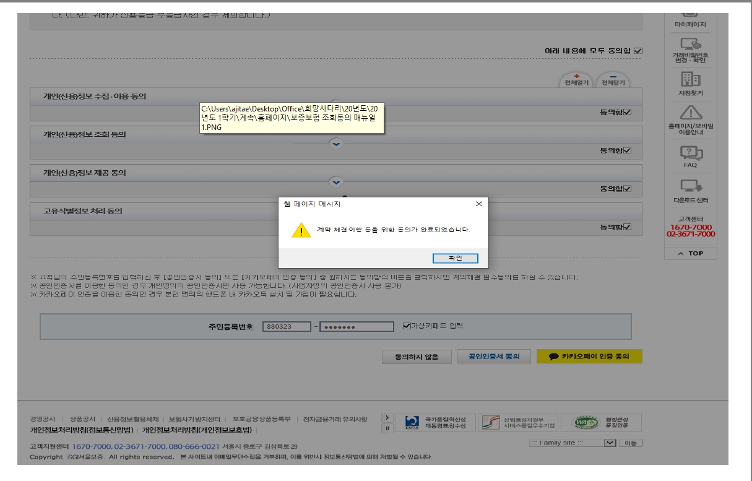Image resolution: width=752 pixels, height=481 pixels.
Task: Open the 산업통상자원부 서비스품질우수기업 banner
Action: (x=518, y=423)
